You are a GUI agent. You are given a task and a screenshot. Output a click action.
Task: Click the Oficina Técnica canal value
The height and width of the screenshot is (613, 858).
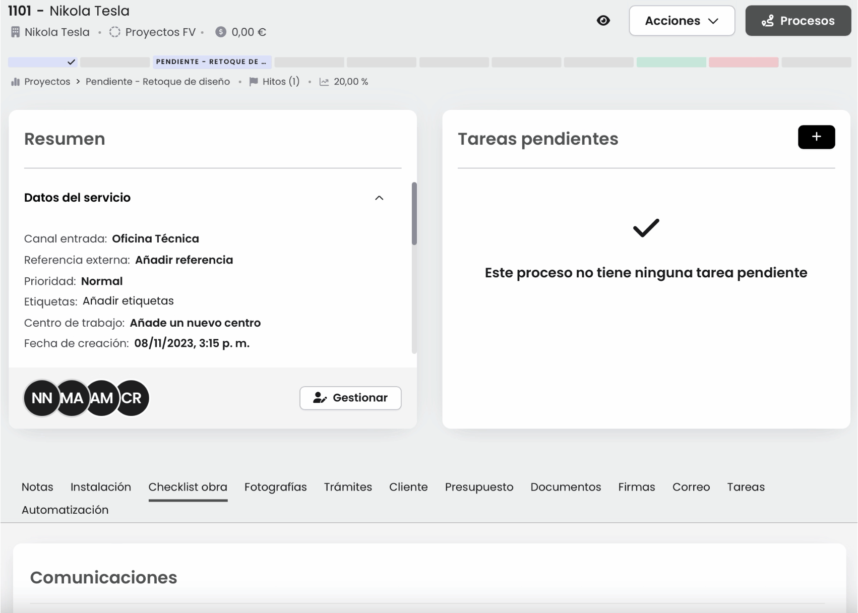click(155, 238)
